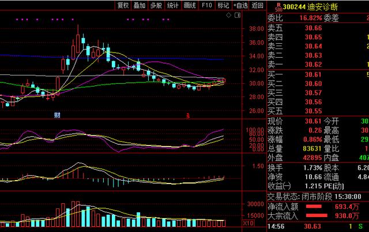Open the 统计 statistics tool

pos(173,5)
